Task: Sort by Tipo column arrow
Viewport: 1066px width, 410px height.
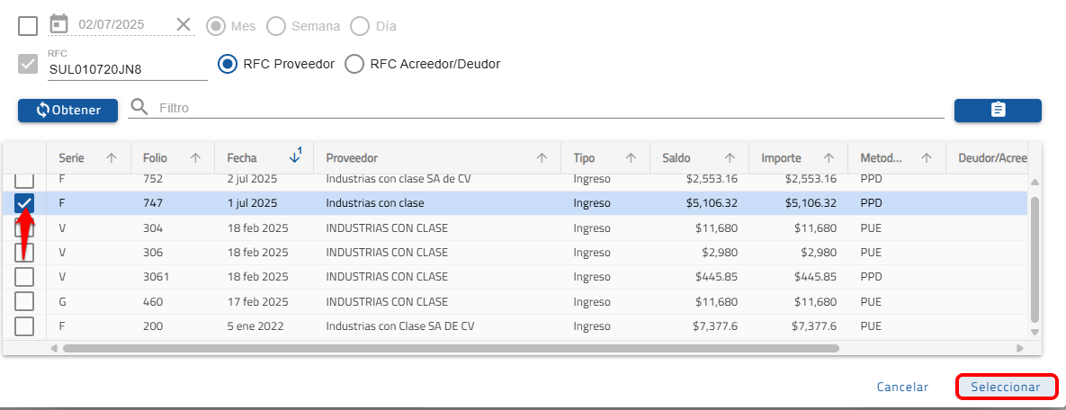Action: pos(632,158)
